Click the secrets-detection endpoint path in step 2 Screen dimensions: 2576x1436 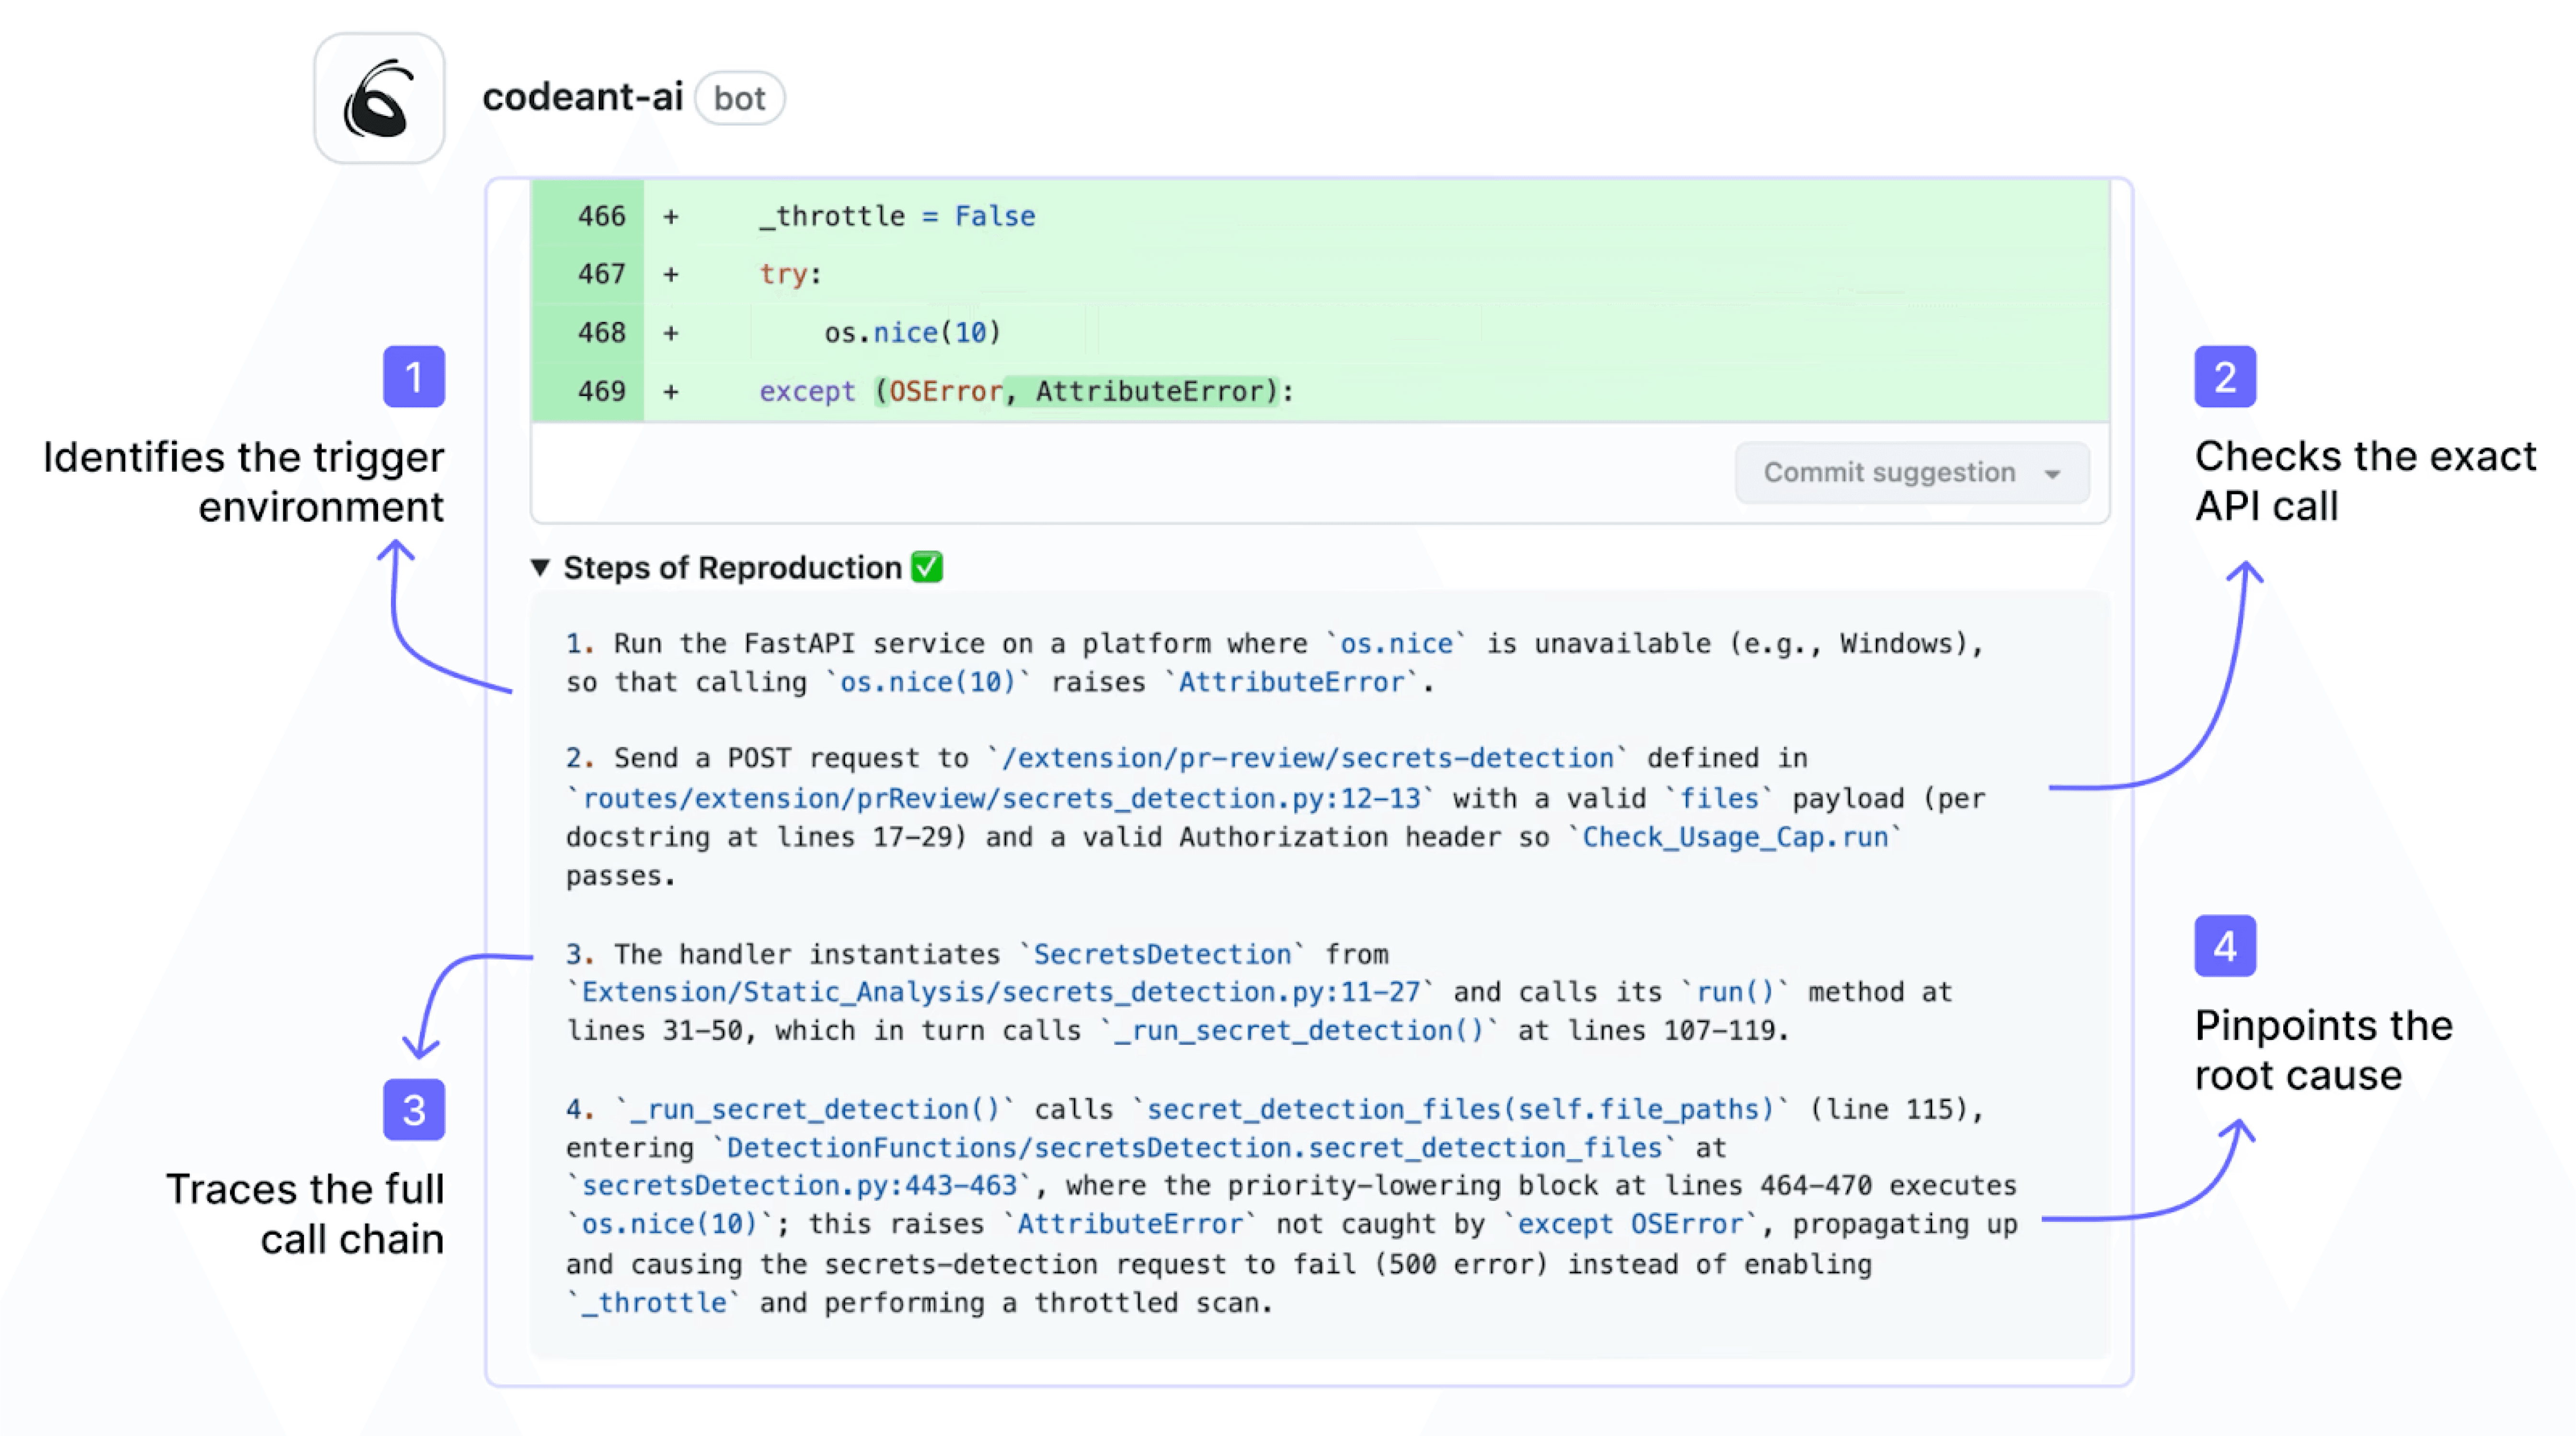[1308, 757]
